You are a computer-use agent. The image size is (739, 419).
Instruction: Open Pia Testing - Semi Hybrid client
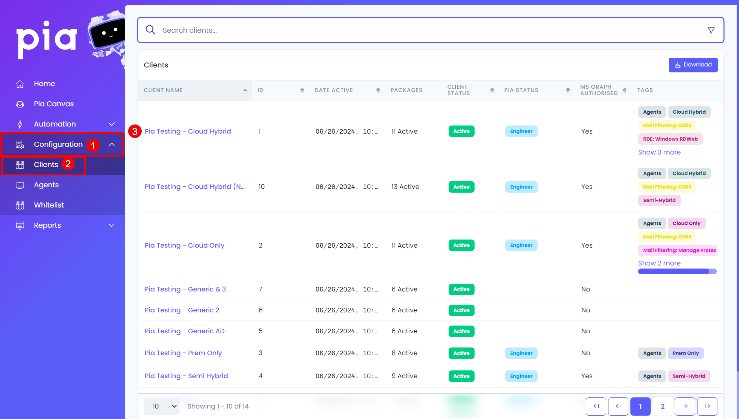coord(186,376)
